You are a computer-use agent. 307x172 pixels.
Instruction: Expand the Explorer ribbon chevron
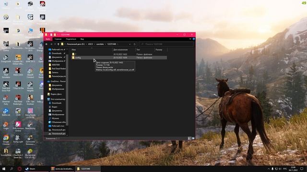click(x=190, y=39)
